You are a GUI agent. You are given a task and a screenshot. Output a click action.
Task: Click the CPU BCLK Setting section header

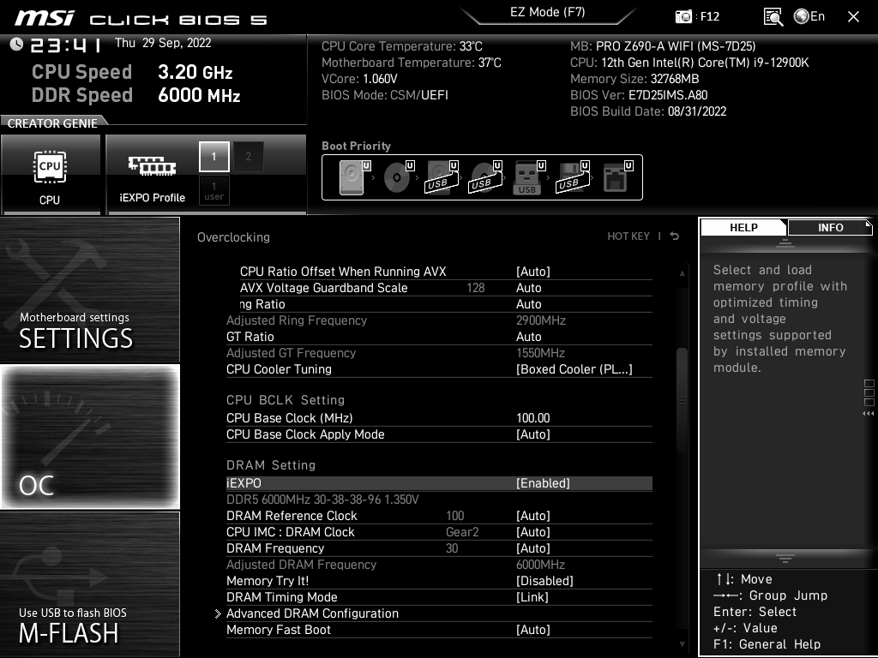tap(286, 400)
